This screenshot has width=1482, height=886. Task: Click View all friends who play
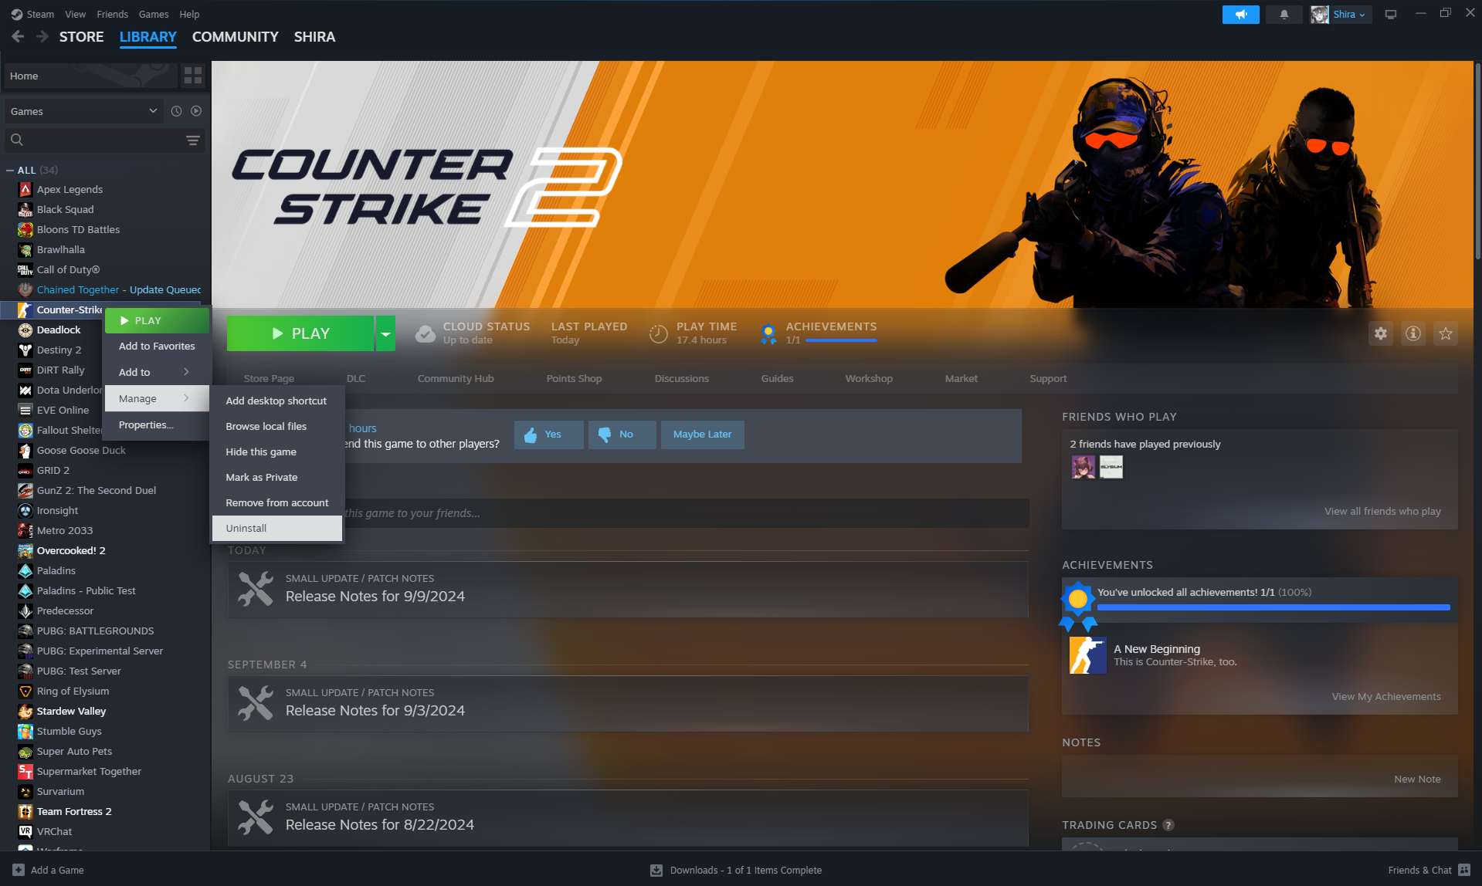tap(1382, 511)
